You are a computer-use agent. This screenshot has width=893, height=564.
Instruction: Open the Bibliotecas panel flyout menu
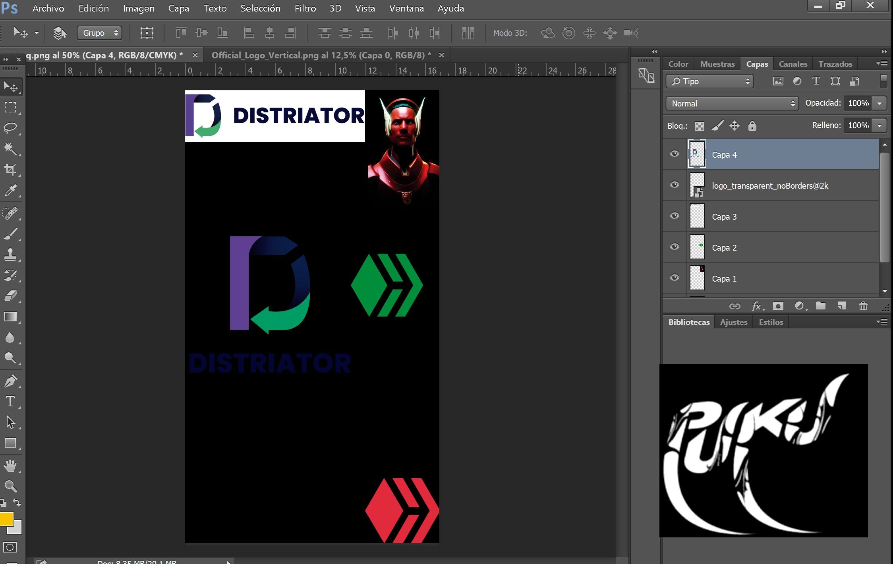[882, 322]
